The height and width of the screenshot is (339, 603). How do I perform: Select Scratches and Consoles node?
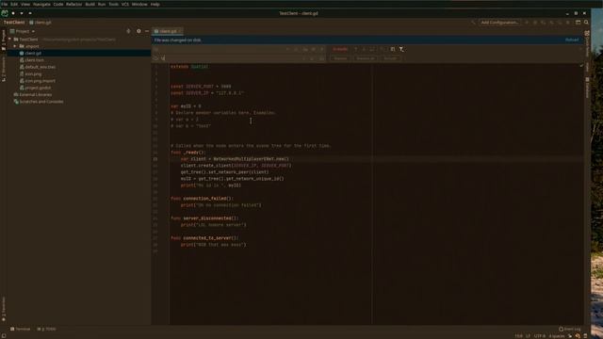point(41,102)
